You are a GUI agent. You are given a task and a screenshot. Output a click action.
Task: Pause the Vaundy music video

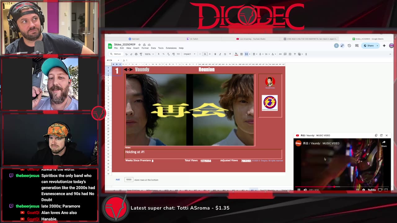pos(299,190)
